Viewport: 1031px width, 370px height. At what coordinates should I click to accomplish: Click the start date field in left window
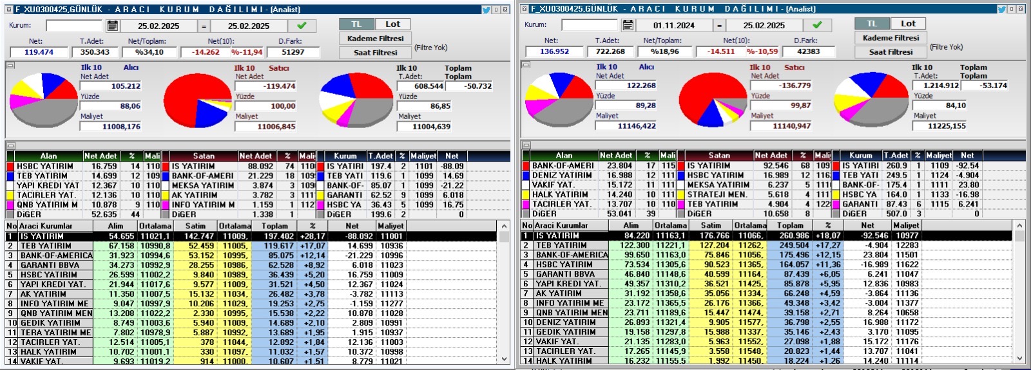click(x=158, y=26)
